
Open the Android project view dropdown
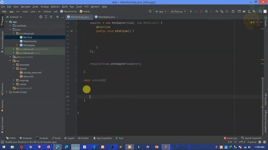tap(14, 17)
